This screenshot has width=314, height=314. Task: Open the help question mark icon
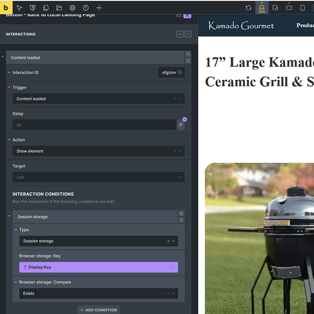pos(86,8)
